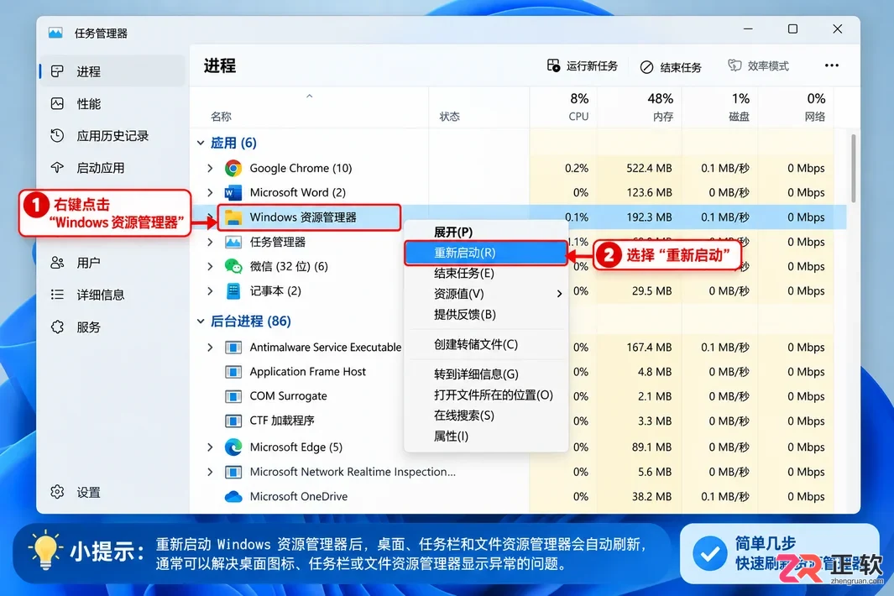Screen dimensions: 894x596
Task: Click Microsoft Network Realtime Inspection icon
Action: click(233, 472)
